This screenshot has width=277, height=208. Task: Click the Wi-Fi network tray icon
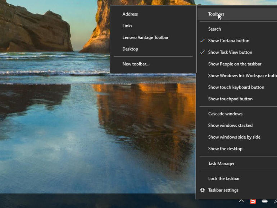click(275, 202)
